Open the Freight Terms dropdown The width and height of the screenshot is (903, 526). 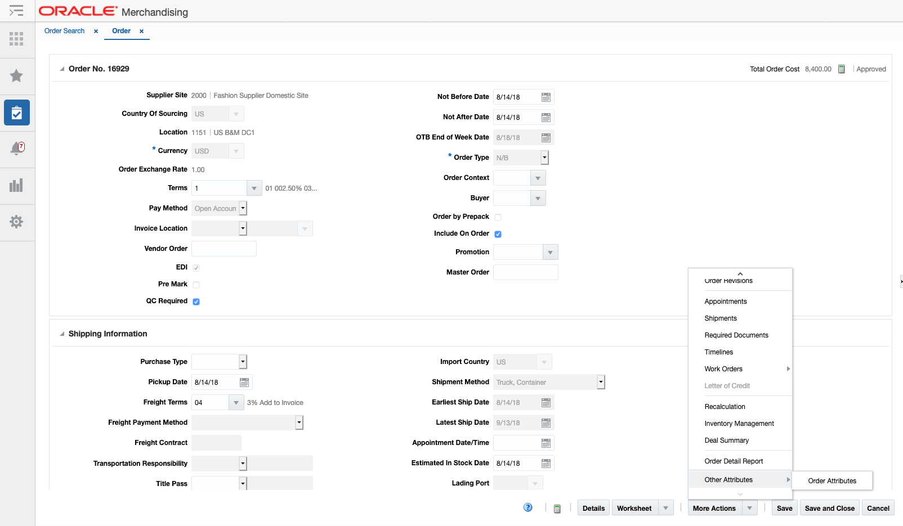pyautogui.click(x=236, y=402)
